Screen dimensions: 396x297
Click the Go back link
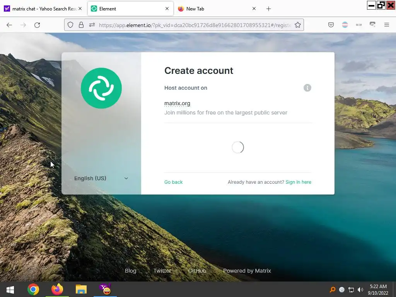click(x=174, y=182)
